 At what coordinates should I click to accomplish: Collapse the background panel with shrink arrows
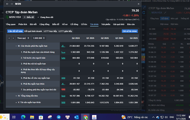[x=144, y=8]
